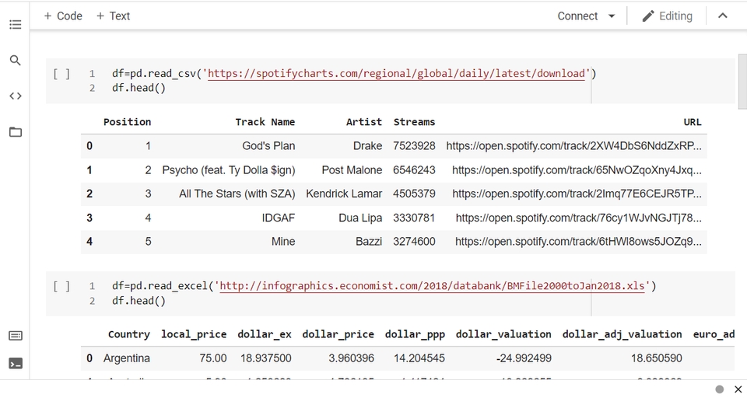Run the read_csv cell with its bracket
Screen dimensions: 747x398
tap(61, 74)
